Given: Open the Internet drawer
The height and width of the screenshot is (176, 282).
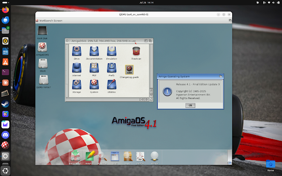Looking at the screenshot, I should pos(77,68).
